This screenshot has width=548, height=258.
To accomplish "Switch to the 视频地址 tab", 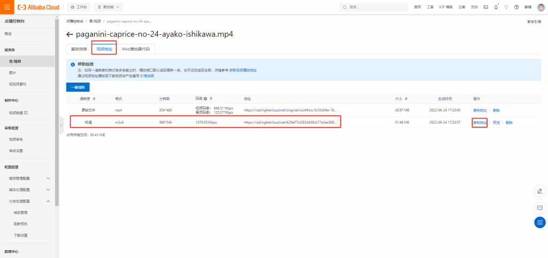I will coord(104,49).
